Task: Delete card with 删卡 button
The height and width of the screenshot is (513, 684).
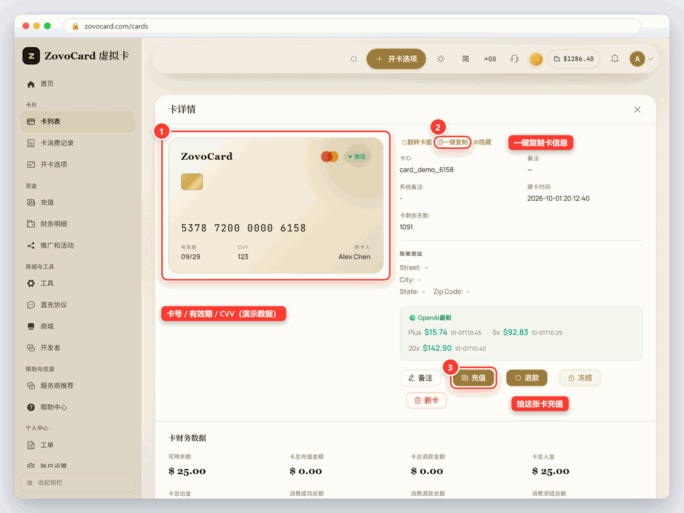Action: click(426, 400)
